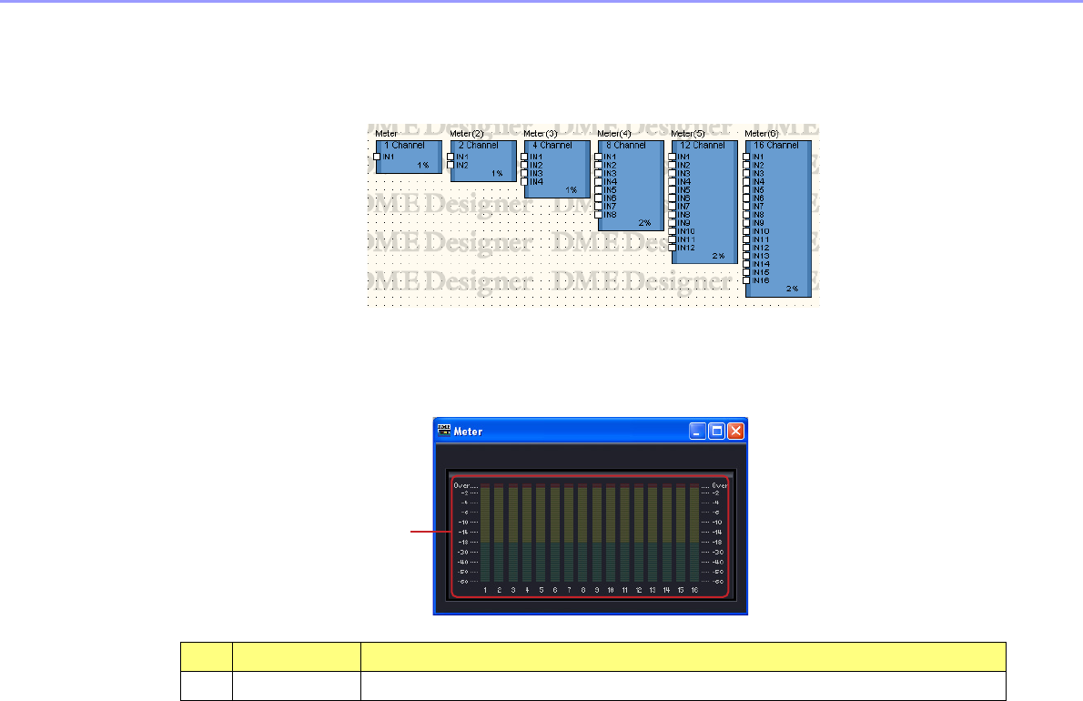Click the Meter window title bar icon

click(x=444, y=431)
